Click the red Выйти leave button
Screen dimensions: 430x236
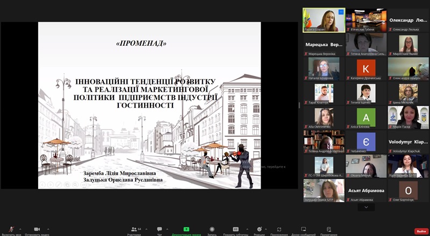[x=420, y=231]
